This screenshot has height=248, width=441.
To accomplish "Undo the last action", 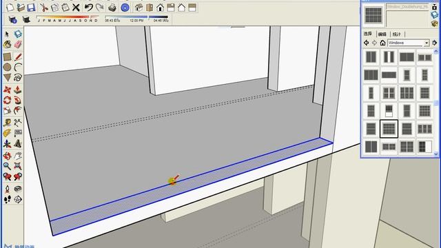I will (89, 8).
